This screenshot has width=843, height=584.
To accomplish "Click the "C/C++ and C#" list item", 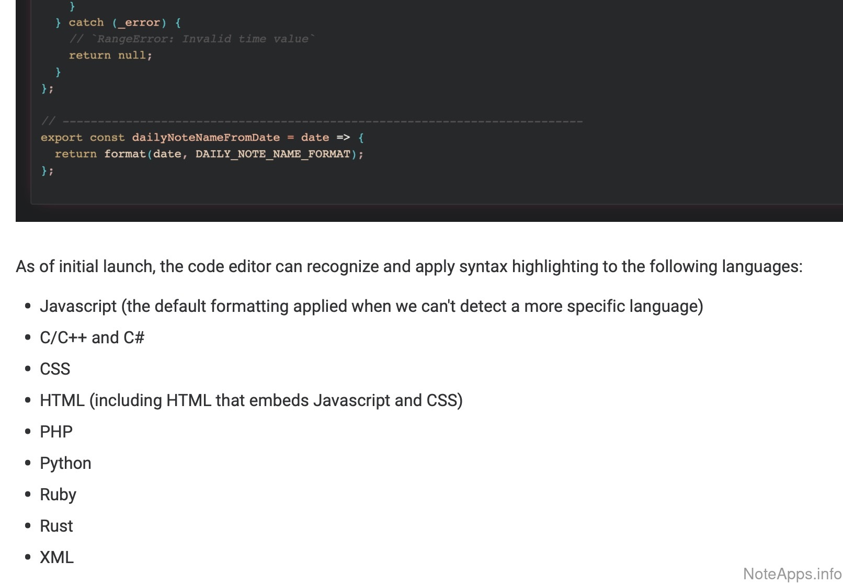I will [92, 338].
